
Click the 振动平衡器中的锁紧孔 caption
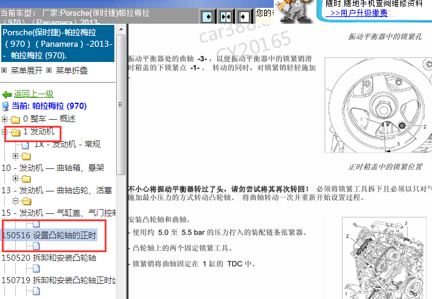click(x=385, y=36)
